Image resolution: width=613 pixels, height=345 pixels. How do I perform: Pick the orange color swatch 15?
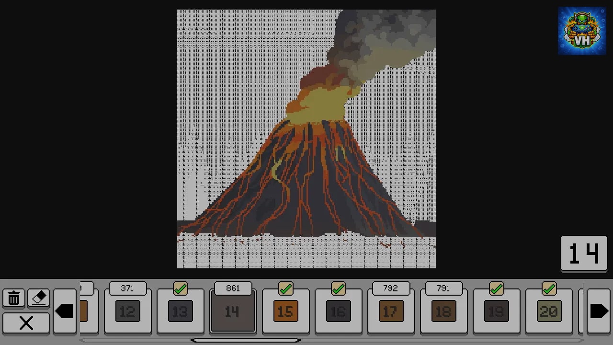[x=285, y=312]
